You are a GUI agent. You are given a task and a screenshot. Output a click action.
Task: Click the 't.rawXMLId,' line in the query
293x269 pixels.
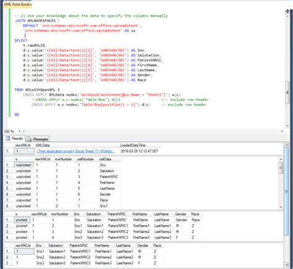35,45
